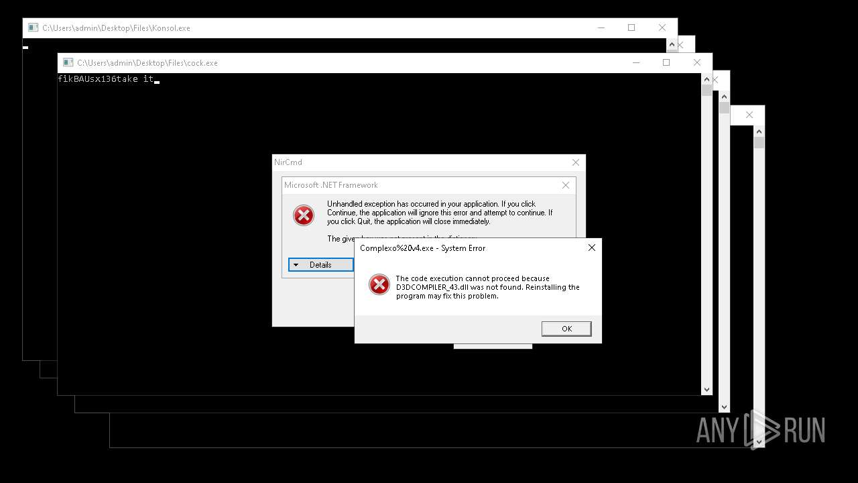Click OK in the System Error dialog

(566, 328)
